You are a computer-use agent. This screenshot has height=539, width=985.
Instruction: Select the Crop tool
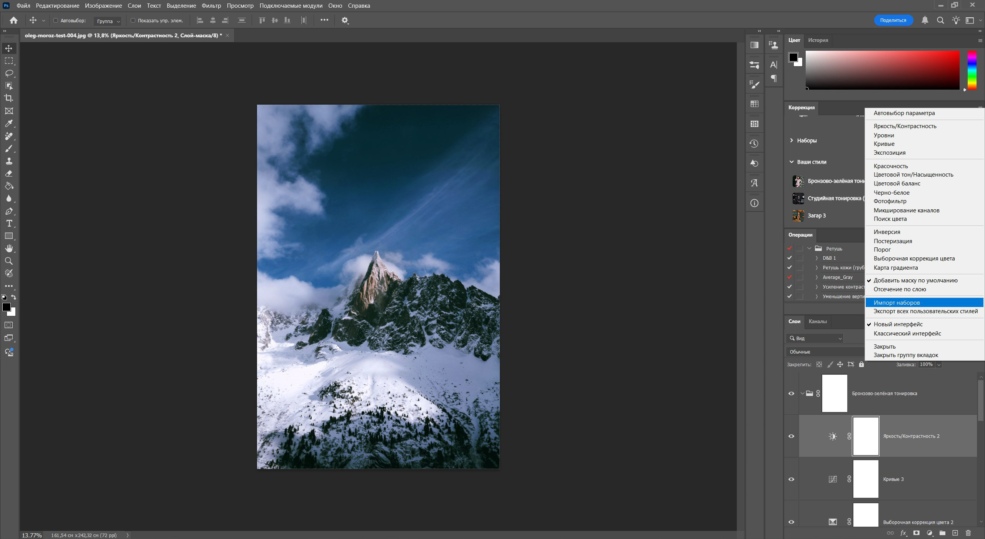9,98
